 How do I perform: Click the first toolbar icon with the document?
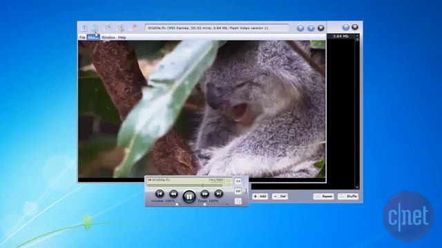(84, 28)
